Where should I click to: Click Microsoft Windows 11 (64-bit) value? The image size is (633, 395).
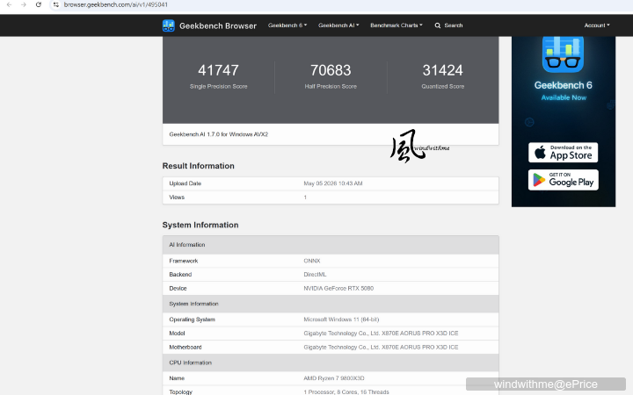[341, 320]
